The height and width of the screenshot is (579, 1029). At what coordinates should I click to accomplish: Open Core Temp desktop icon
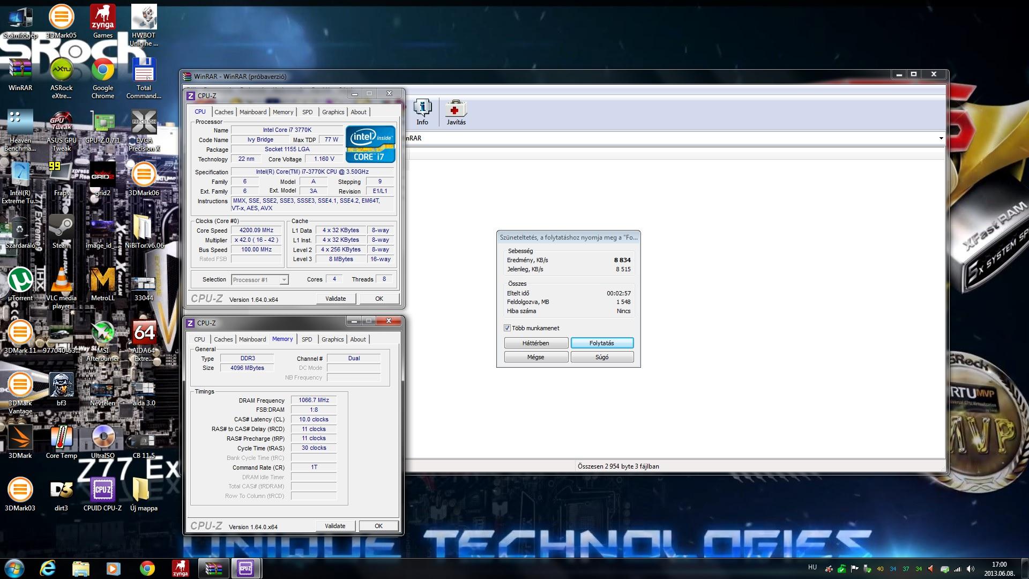(61, 442)
